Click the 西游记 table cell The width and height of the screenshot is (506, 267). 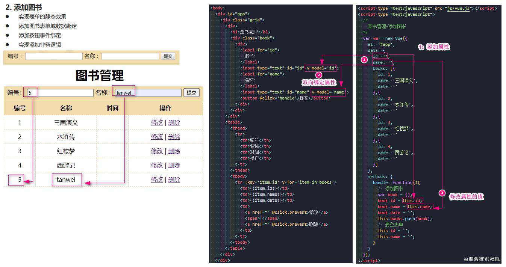66,165
